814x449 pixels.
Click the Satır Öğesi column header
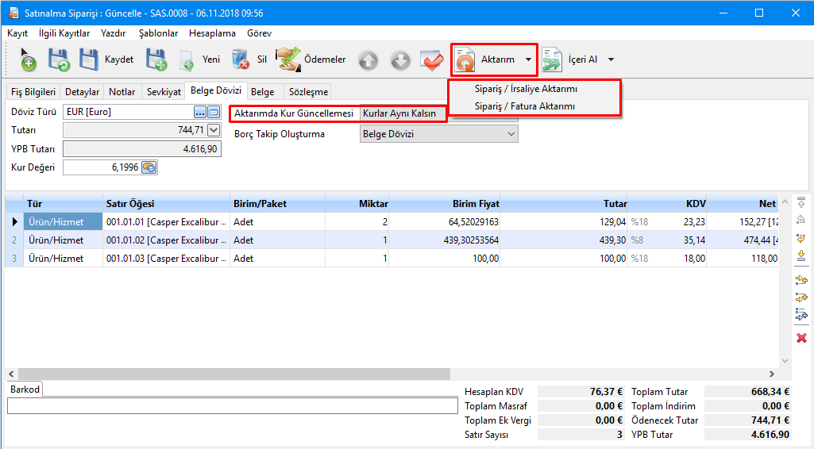pos(166,204)
